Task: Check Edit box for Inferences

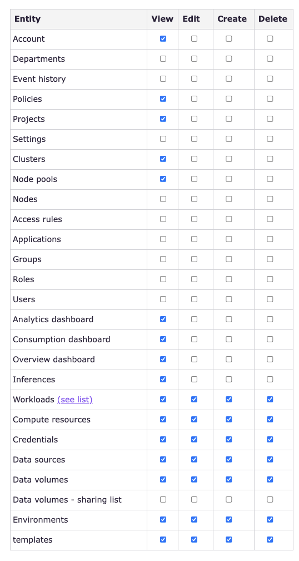Action: tap(194, 379)
